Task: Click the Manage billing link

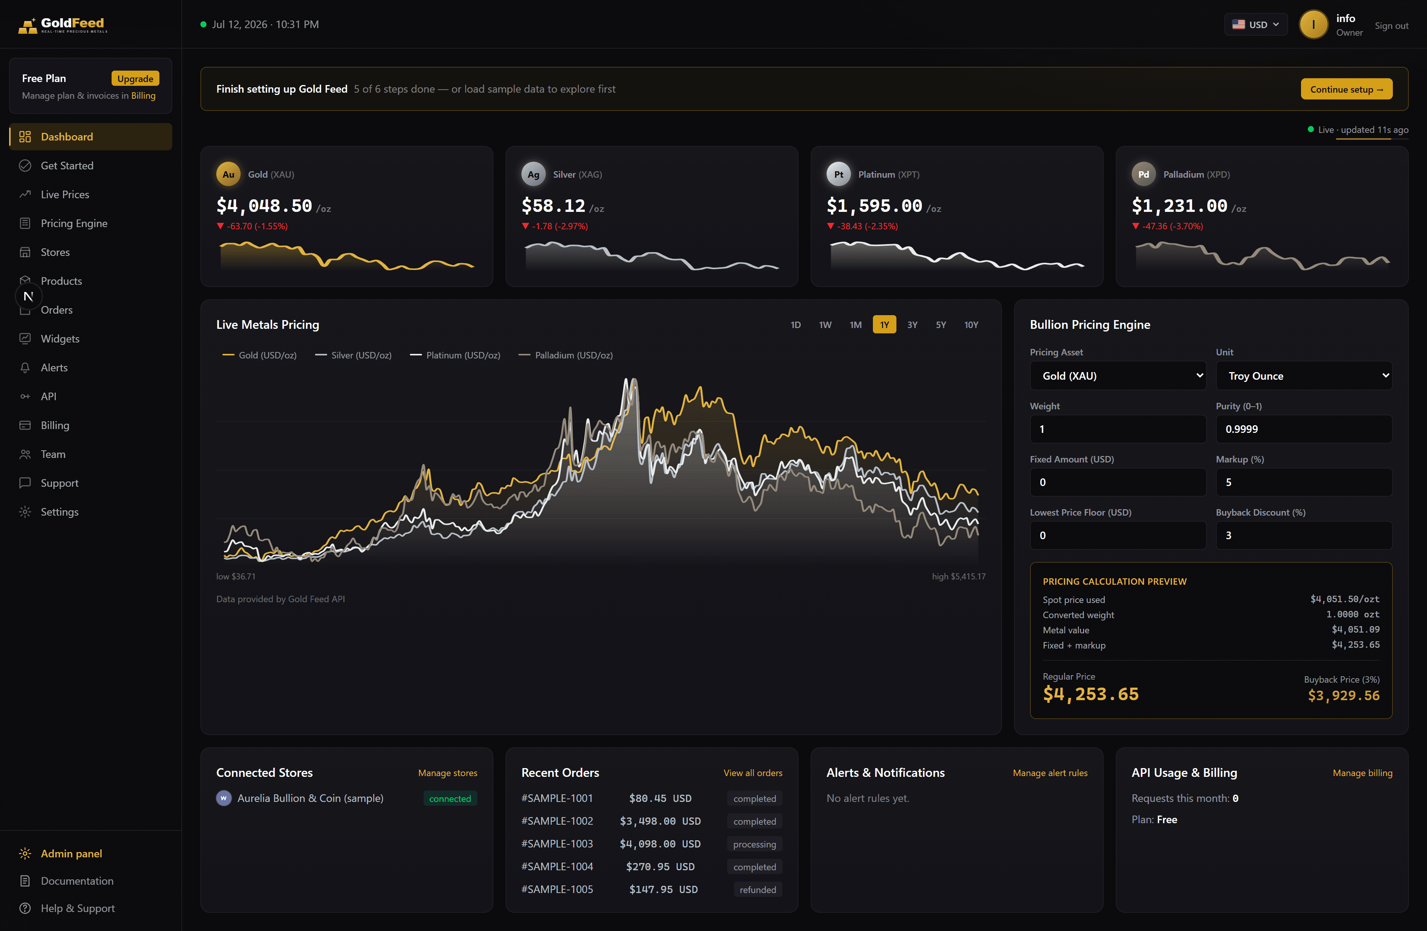Action: pyautogui.click(x=1362, y=773)
